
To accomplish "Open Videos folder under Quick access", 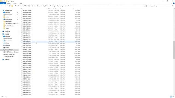I will point(7,28).
